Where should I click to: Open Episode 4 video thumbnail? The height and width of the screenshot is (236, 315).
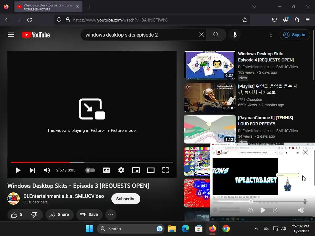pos(209,65)
